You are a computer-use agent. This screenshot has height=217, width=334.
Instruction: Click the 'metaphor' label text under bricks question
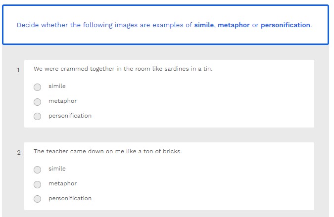pos(62,184)
